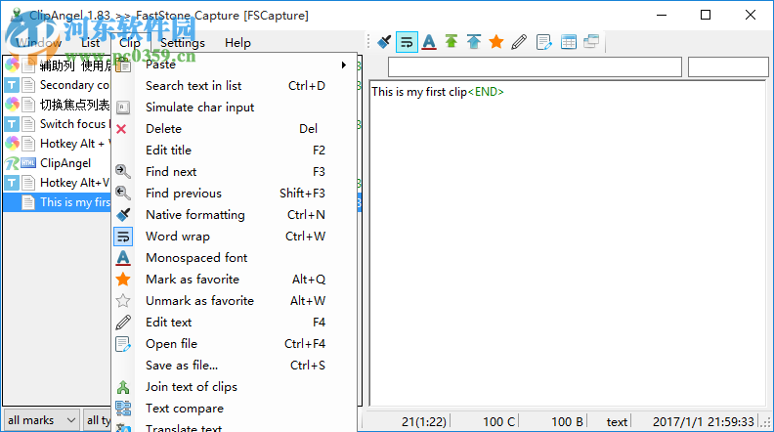The width and height of the screenshot is (774, 432).
Task: Choose Find previous in menu
Action: (234, 194)
